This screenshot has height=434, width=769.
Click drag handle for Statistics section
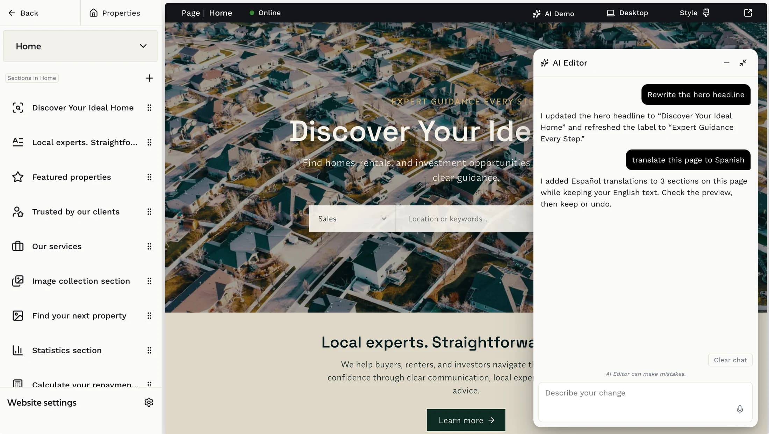tap(149, 350)
